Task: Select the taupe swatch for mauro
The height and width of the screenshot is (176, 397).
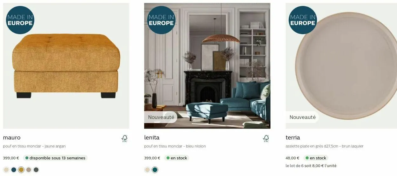Action: [x=29, y=170]
